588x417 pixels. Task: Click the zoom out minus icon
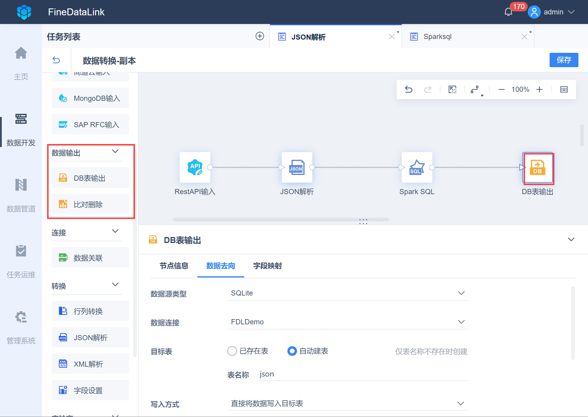tap(501, 89)
